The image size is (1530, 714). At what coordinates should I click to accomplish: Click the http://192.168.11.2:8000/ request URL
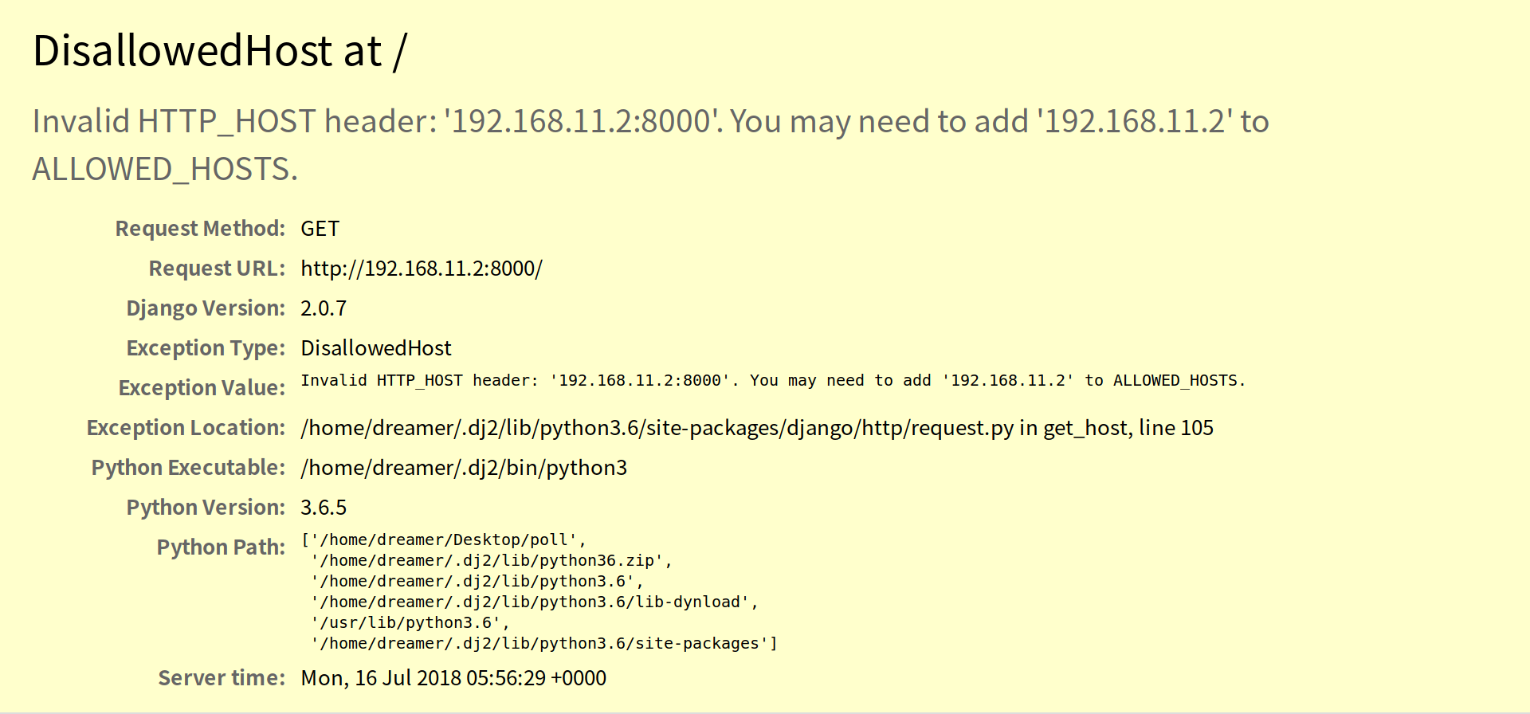pos(421,269)
